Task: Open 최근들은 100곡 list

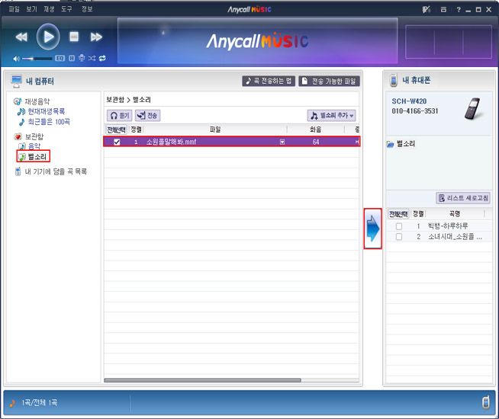Action: click(x=49, y=122)
